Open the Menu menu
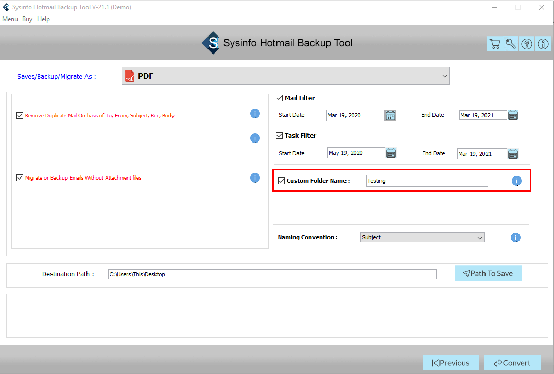Viewport: 554px width, 374px height. point(10,19)
